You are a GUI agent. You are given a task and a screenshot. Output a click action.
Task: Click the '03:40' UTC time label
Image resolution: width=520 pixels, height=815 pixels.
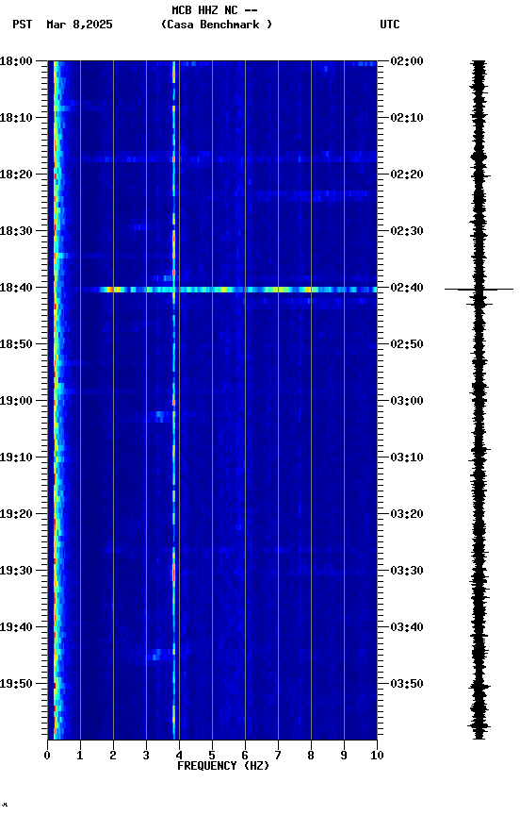(407, 627)
